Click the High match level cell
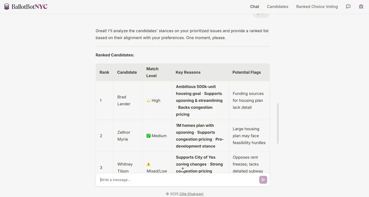Image resolution: width=369 pixels, height=197 pixels. coord(157,100)
